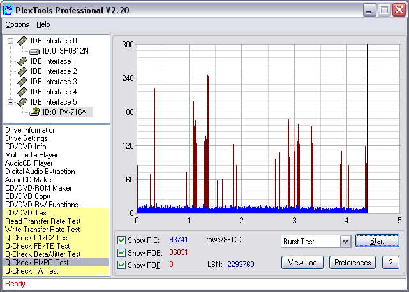Screen dimensions: 409x292
Task: Open the Help menu
Action: tap(43, 24)
